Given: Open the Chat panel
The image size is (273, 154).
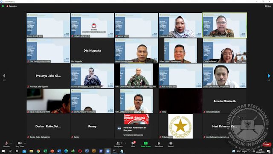Looking at the screenshot, I should 133,144.
